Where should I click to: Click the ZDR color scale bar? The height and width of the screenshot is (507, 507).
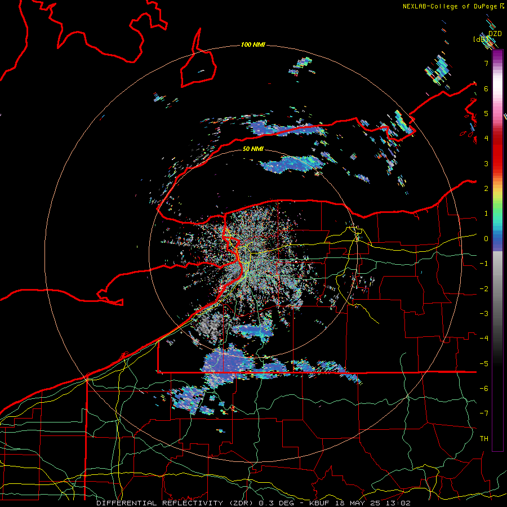coord(497,250)
